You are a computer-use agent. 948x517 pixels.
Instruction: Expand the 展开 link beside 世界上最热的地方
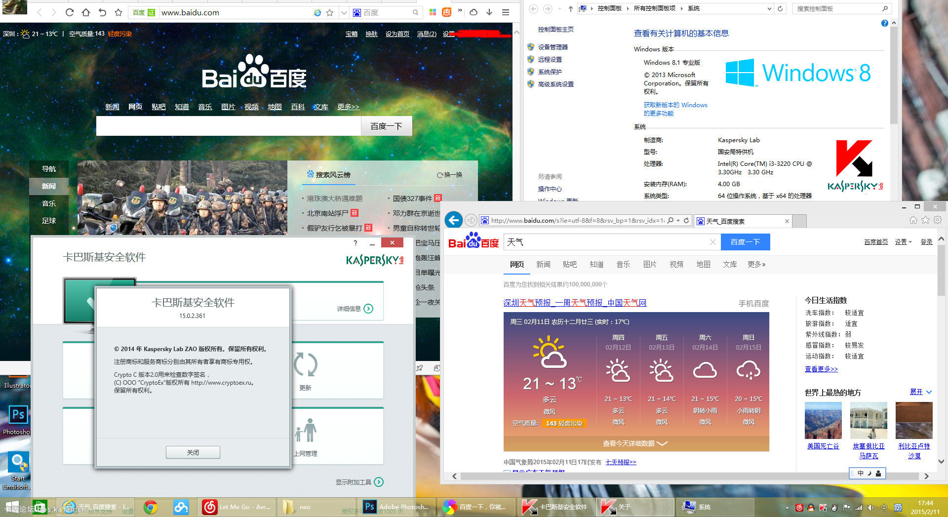[921, 392]
